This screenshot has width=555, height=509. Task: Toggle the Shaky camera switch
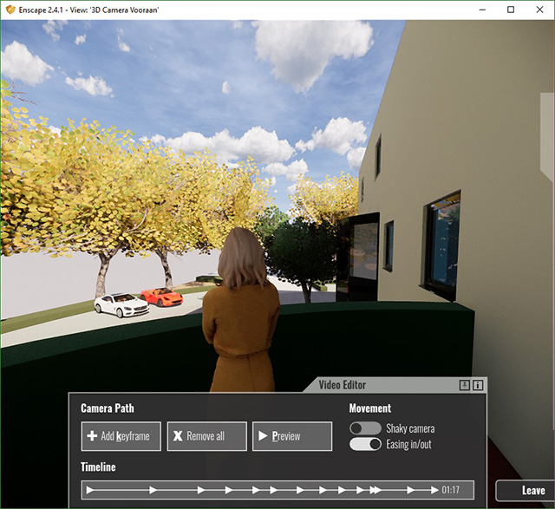coord(365,428)
